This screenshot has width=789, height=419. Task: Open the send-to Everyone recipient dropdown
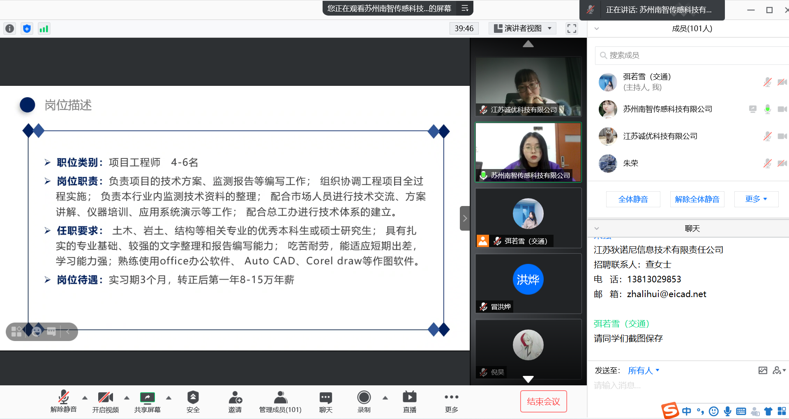click(x=644, y=371)
